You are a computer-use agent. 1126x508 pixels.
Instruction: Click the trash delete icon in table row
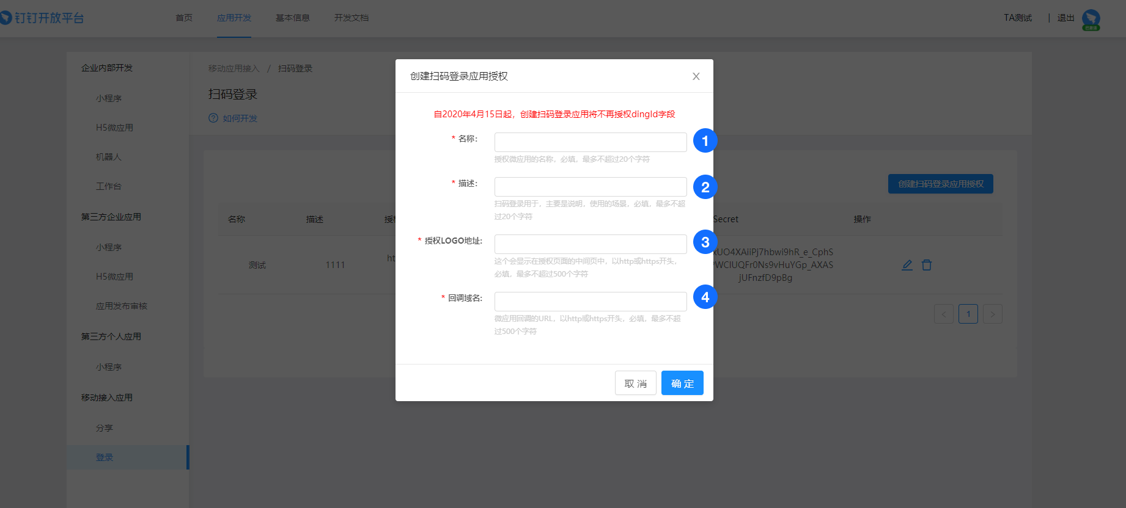pos(927,265)
